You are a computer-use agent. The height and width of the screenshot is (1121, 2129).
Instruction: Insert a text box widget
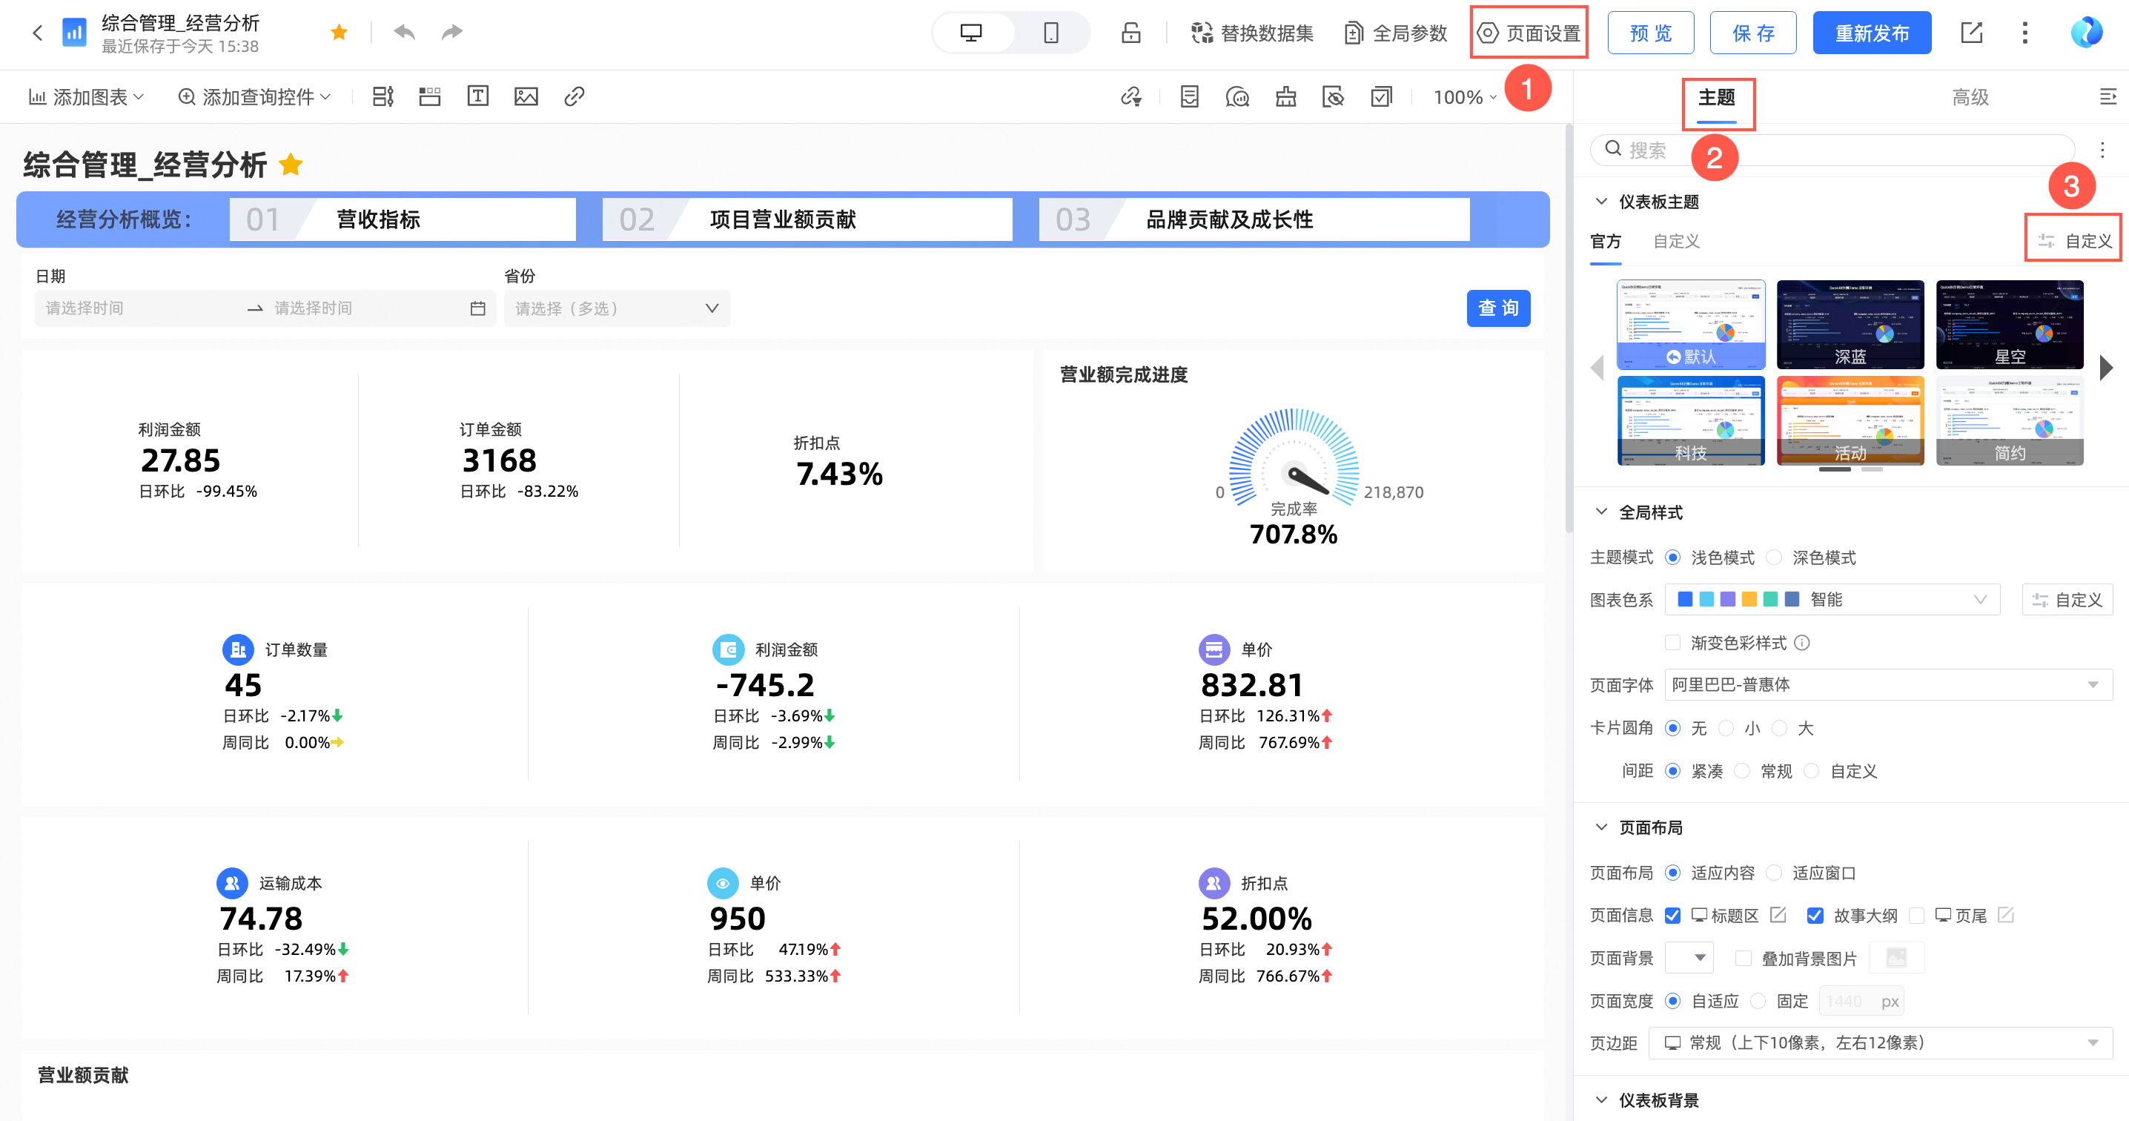(477, 96)
